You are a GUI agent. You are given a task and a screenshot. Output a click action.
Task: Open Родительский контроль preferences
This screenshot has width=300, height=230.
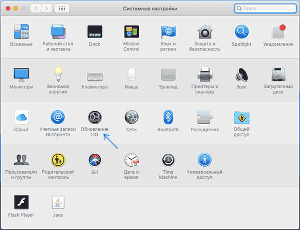pyautogui.click(x=58, y=161)
